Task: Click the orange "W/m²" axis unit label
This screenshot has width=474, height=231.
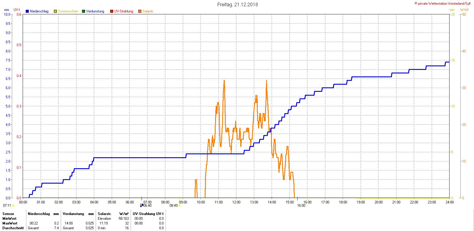Action: click(x=465, y=10)
